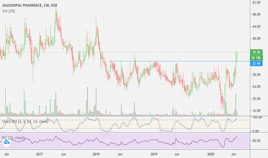268x158 pixels.
Task: Click the 48.00 price axis label
Action: (x=256, y=15)
